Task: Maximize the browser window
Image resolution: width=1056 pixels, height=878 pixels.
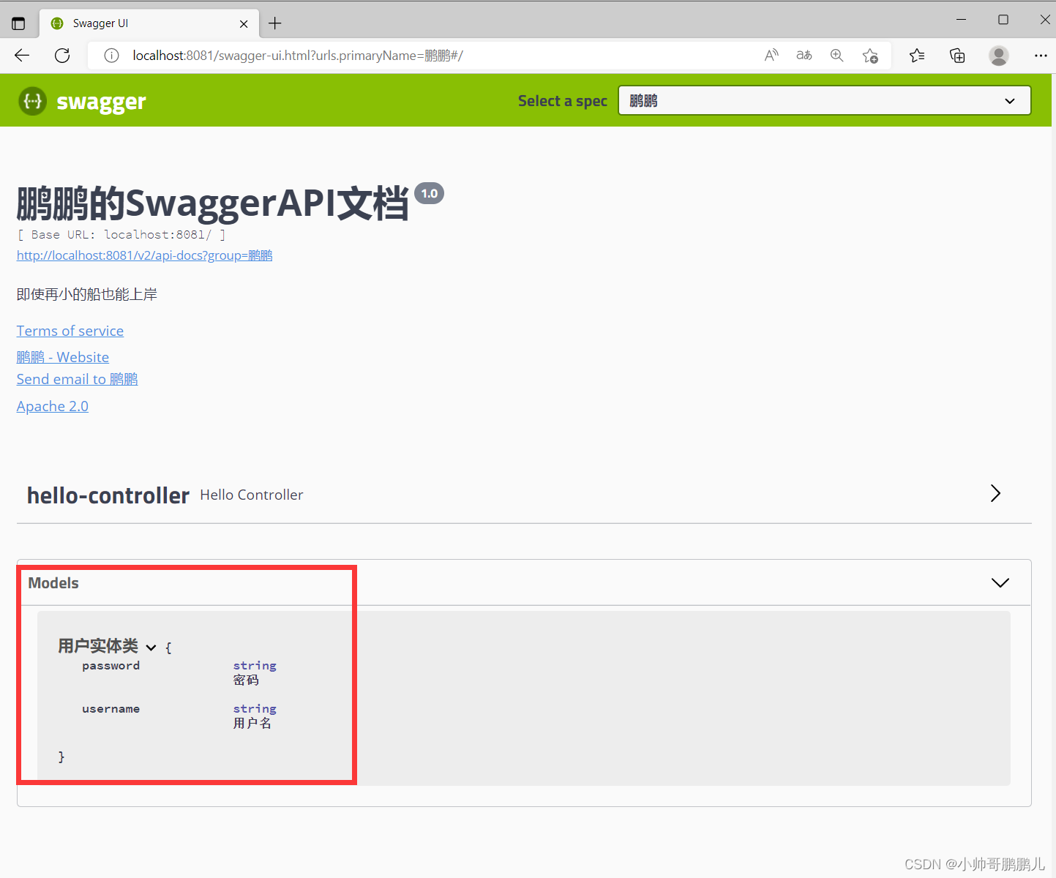Action: point(1003,20)
